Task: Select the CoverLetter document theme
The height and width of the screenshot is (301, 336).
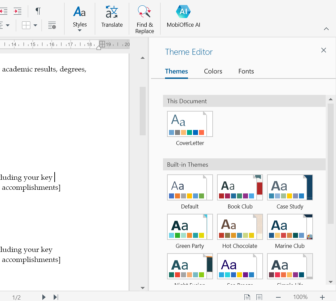Action: tap(190, 124)
